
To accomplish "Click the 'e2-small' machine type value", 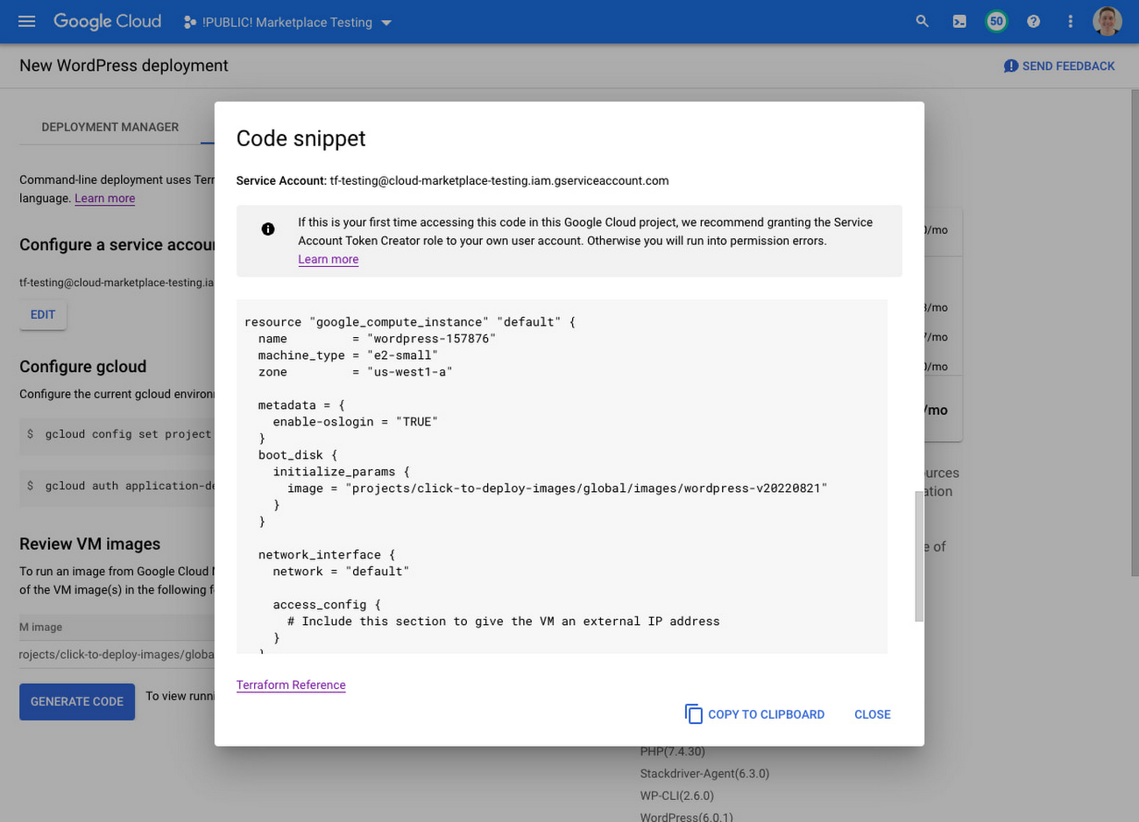I will pos(402,355).
